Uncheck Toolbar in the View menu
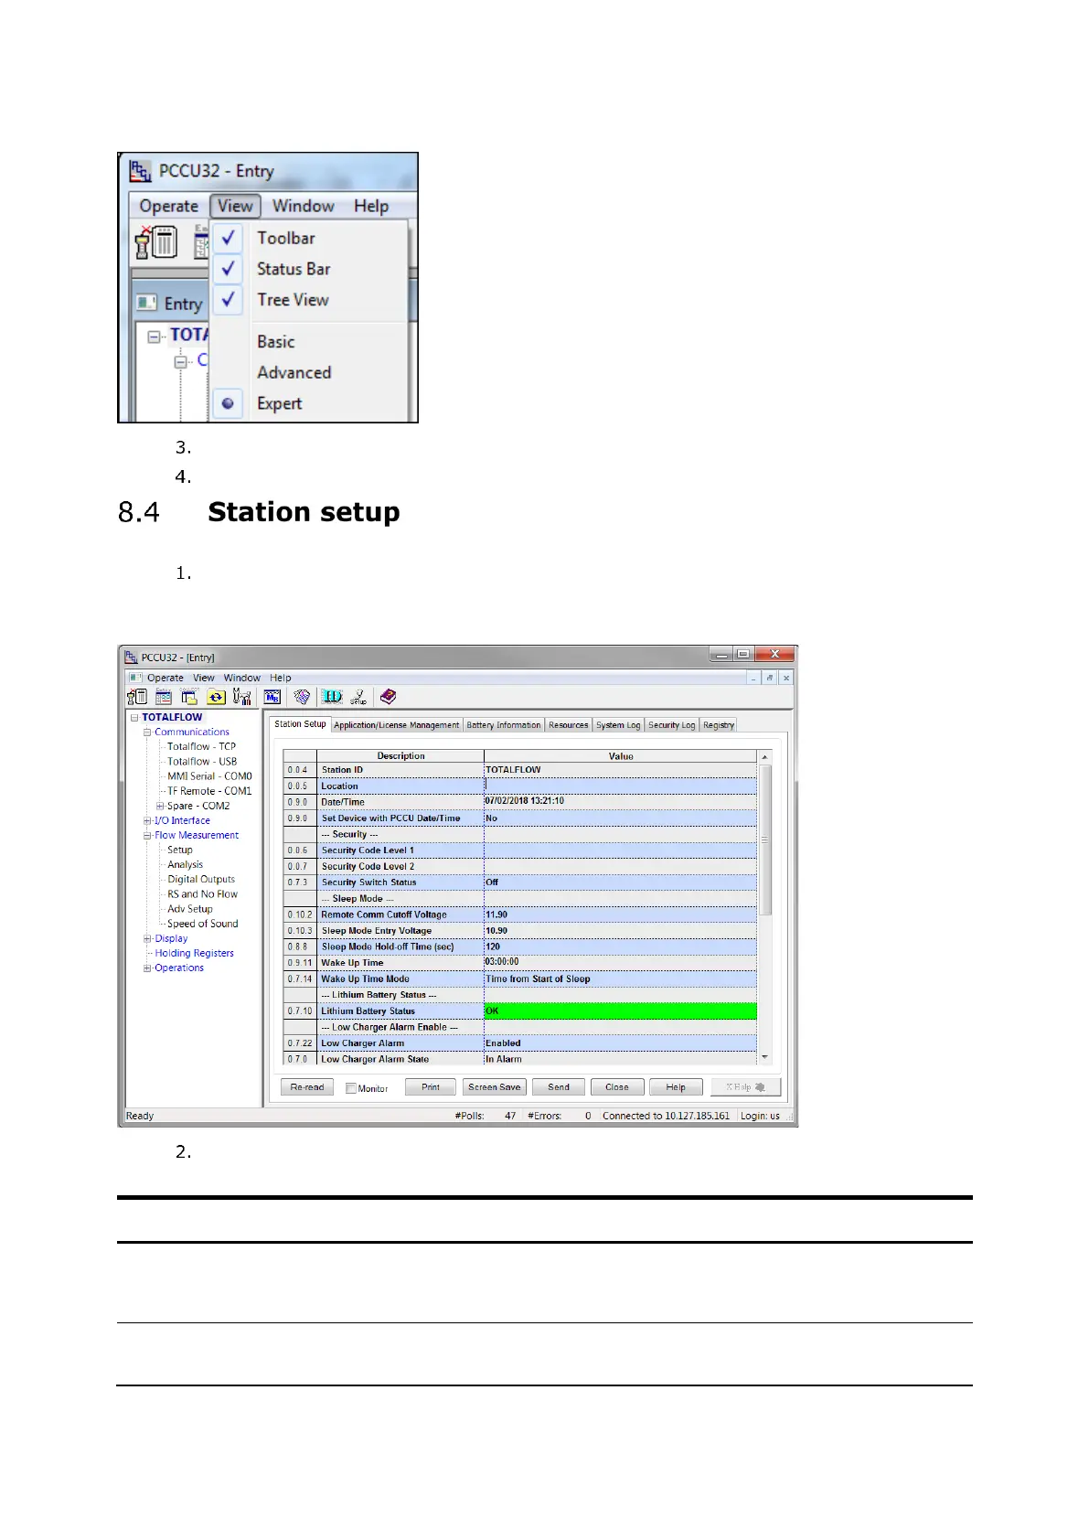Image resolution: width=1089 pixels, height=1540 pixels. (309, 238)
